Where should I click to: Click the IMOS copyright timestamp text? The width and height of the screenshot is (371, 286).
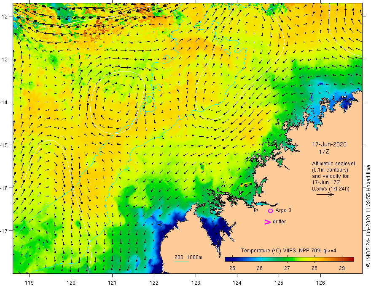tap(368, 216)
